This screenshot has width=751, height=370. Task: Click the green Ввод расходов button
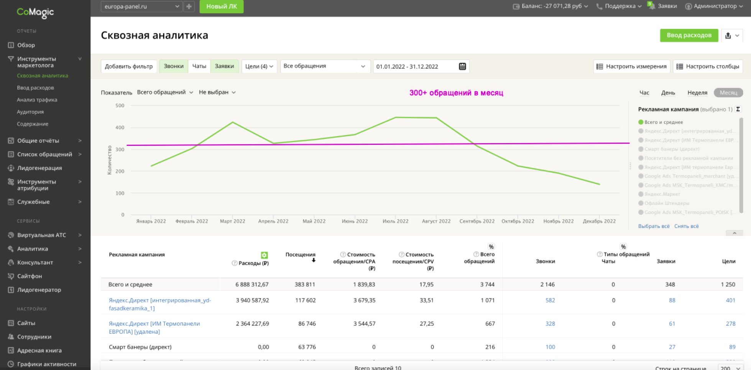tap(689, 35)
